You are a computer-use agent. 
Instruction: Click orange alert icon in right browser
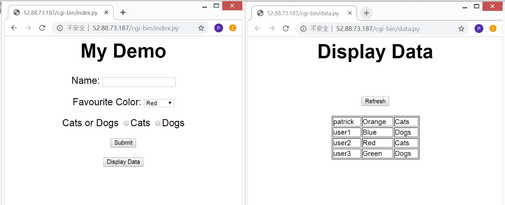(x=493, y=28)
